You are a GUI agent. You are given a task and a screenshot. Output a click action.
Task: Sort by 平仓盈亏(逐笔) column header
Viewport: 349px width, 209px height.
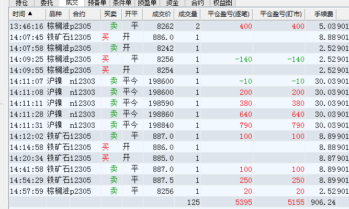click(x=227, y=14)
